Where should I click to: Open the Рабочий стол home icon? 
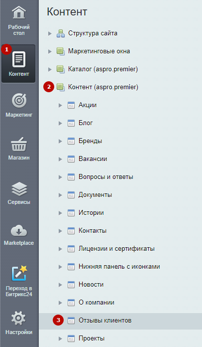pos(19,12)
